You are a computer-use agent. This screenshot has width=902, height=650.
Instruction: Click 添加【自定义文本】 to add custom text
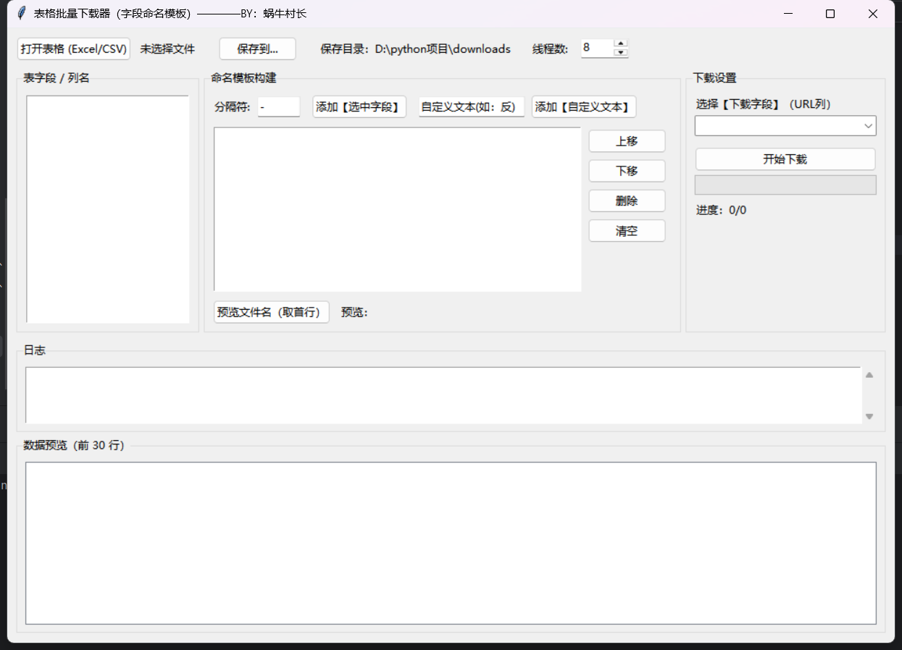coord(584,106)
